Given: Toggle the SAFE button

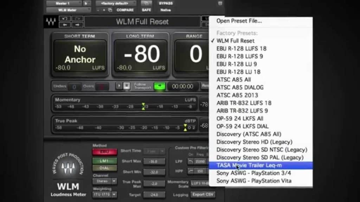Looking at the screenshot, I should (146, 10).
